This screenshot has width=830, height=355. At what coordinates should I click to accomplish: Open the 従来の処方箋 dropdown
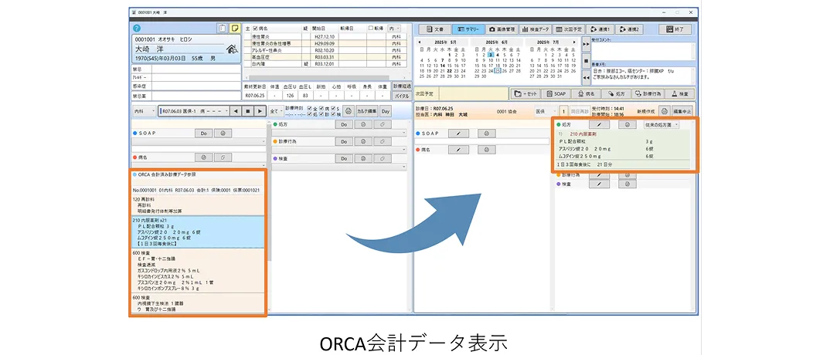tap(661, 125)
